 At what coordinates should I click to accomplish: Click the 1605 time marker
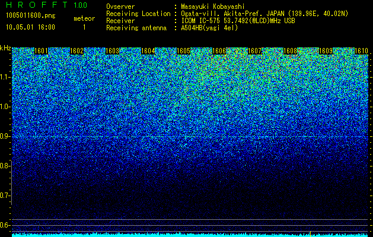pos(184,51)
